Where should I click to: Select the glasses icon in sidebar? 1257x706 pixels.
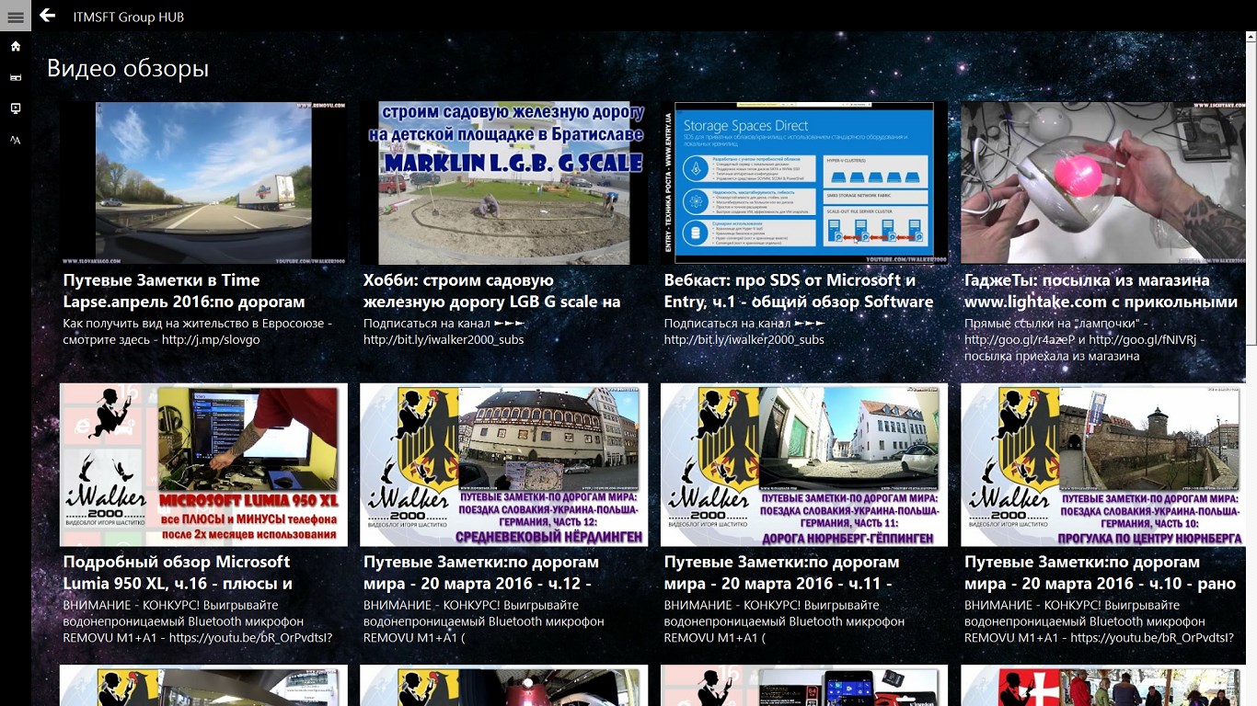(x=16, y=78)
